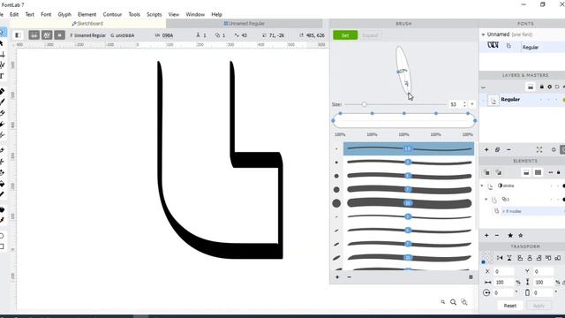This screenshot has width=565, height=318.
Task: Click the metrics mode button in property bar
Action: (34, 35)
